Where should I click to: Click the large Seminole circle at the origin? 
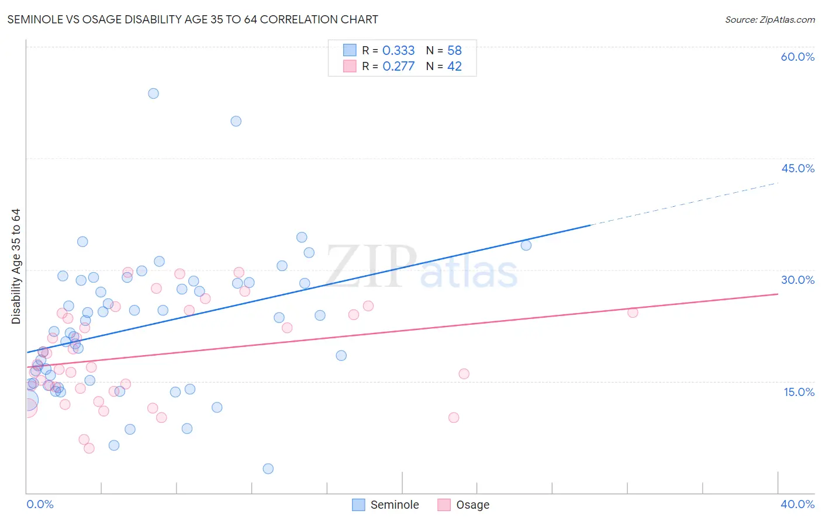pos(27,401)
